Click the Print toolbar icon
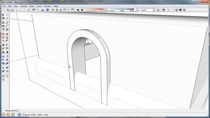The height and width of the screenshot is (118, 210). 43,10
